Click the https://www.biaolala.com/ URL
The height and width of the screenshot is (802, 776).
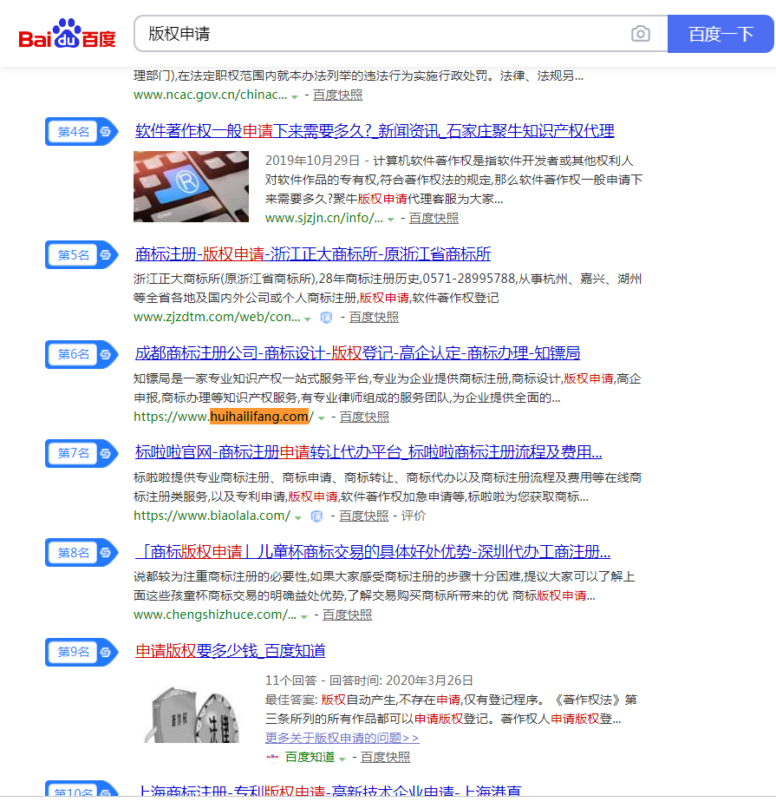pyautogui.click(x=212, y=516)
